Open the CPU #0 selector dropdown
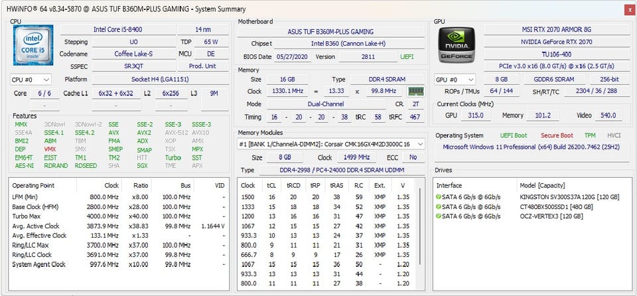 (31, 80)
